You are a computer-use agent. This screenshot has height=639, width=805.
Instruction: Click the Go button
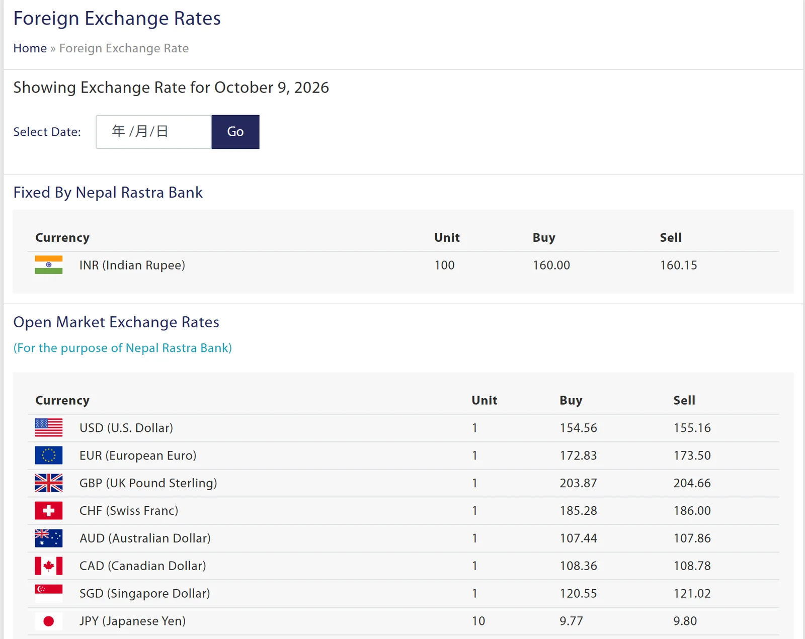pos(235,132)
